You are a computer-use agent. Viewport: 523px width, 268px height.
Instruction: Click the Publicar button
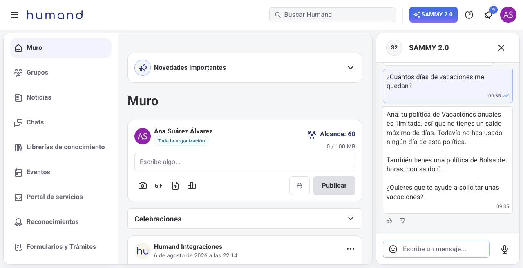[x=334, y=186]
